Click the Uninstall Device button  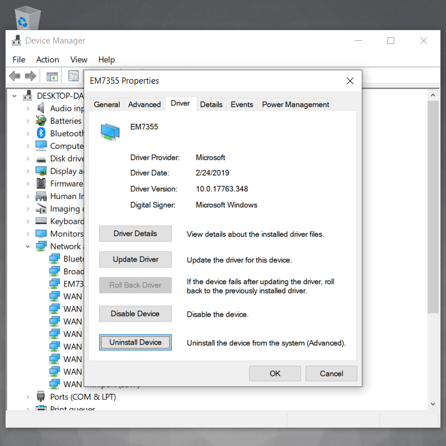[135, 342]
